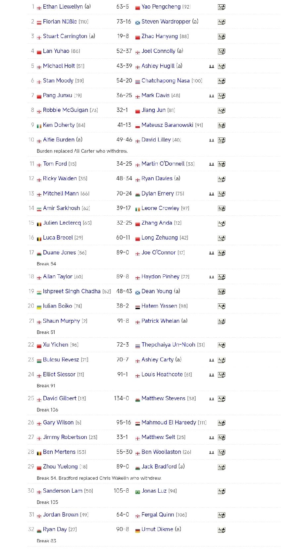This screenshot has width=301, height=550.
Task: Click head-to-head icon for Jones vs O'Connor
Action: (211, 253)
